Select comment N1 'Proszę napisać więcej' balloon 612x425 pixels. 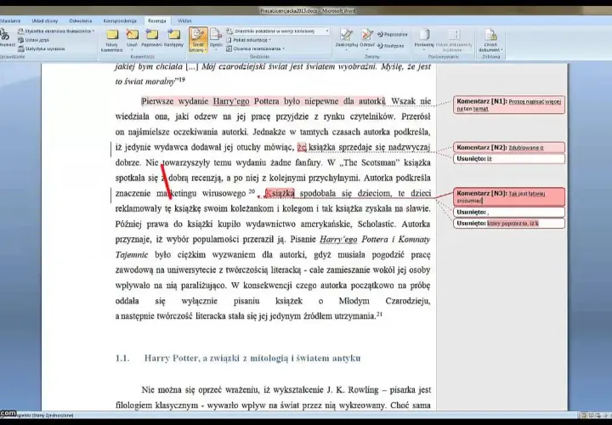point(509,105)
